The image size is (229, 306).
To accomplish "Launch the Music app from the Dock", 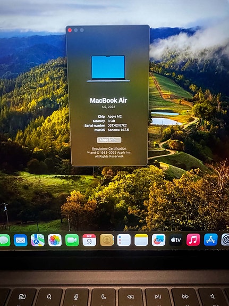I will 193,239.
